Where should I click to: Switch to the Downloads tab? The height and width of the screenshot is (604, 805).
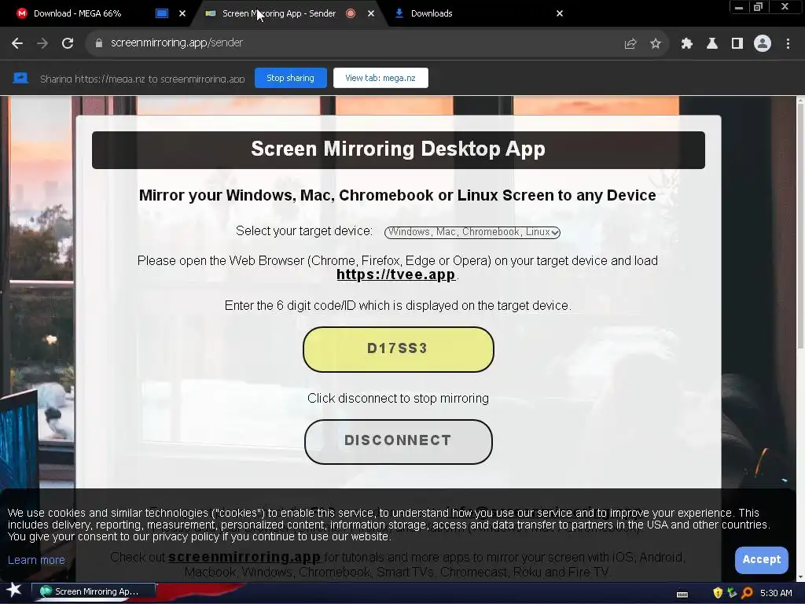[x=432, y=14]
